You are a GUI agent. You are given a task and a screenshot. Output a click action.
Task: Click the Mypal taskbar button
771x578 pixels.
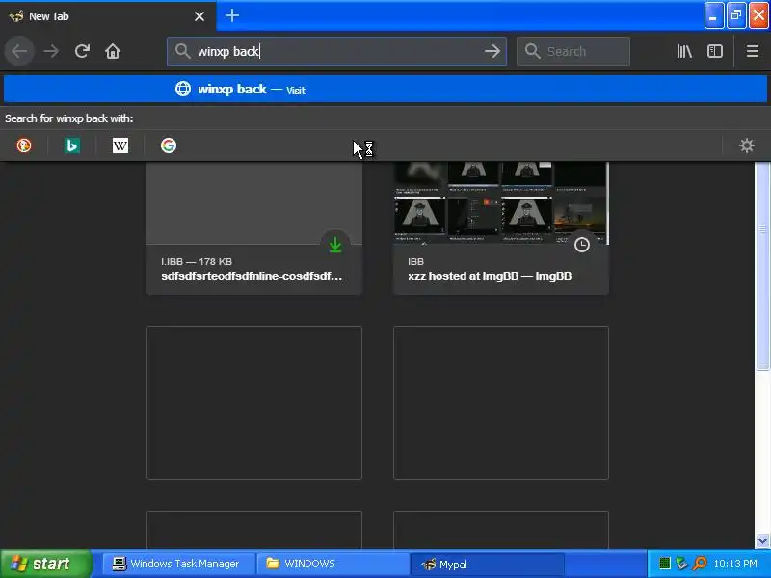pos(487,564)
